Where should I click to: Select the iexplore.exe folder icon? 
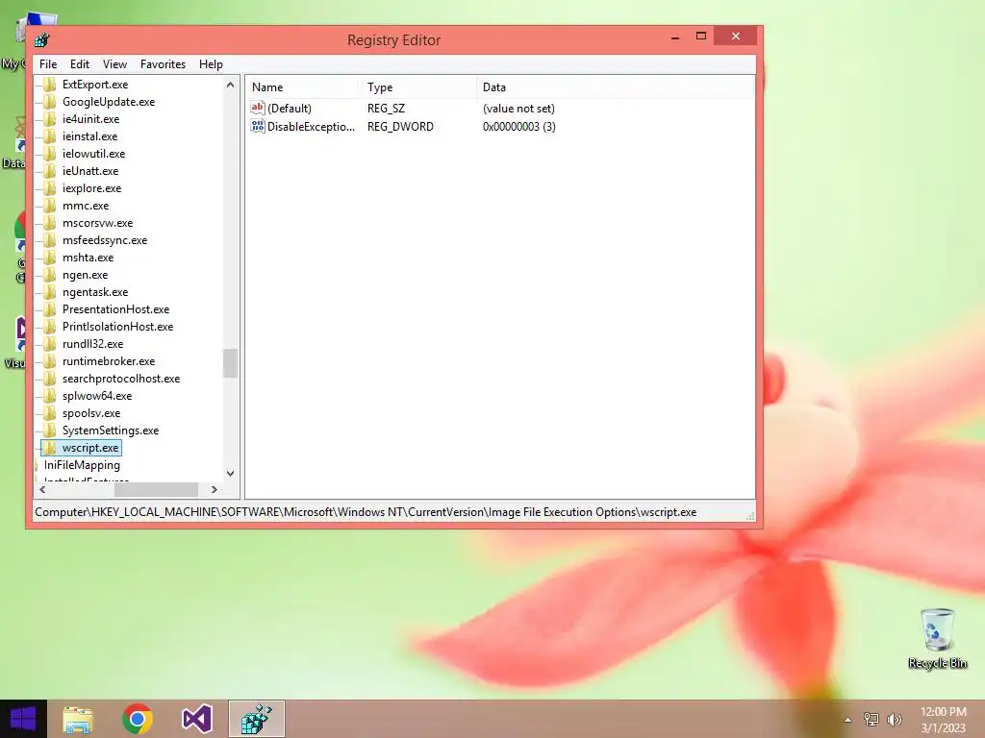click(x=50, y=188)
